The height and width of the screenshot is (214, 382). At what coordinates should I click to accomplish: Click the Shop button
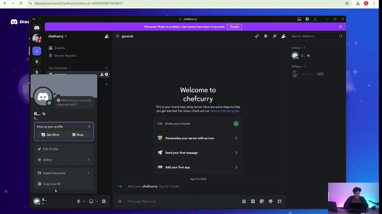pyautogui.click(x=78, y=135)
